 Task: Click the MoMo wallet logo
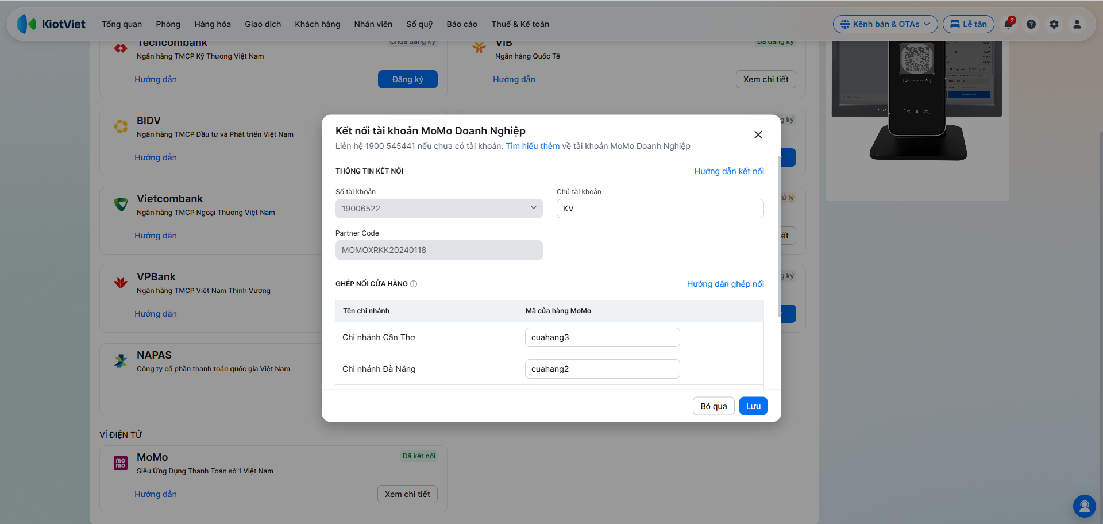[121, 463]
